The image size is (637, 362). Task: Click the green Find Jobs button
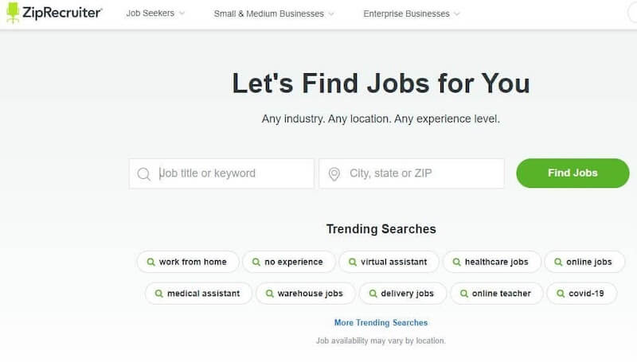pyautogui.click(x=573, y=173)
